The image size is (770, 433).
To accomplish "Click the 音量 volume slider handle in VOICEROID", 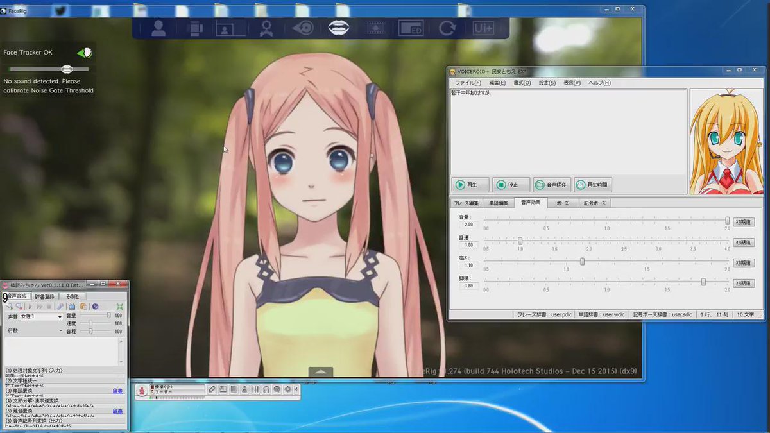I will (x=727, y=220).
